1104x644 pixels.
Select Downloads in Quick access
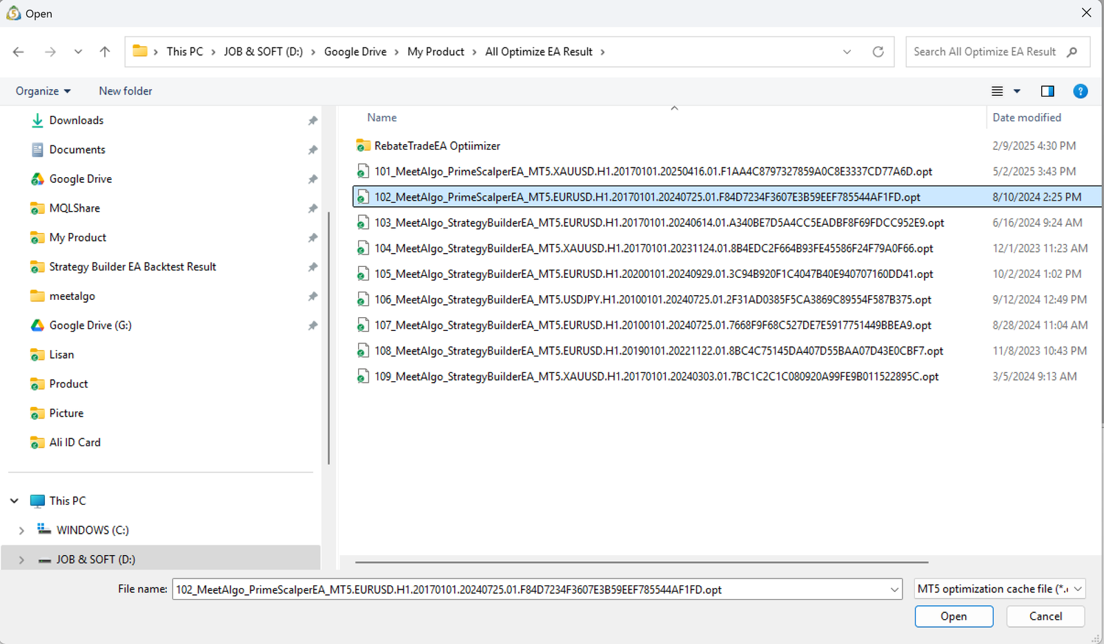(x=76, y=120)
